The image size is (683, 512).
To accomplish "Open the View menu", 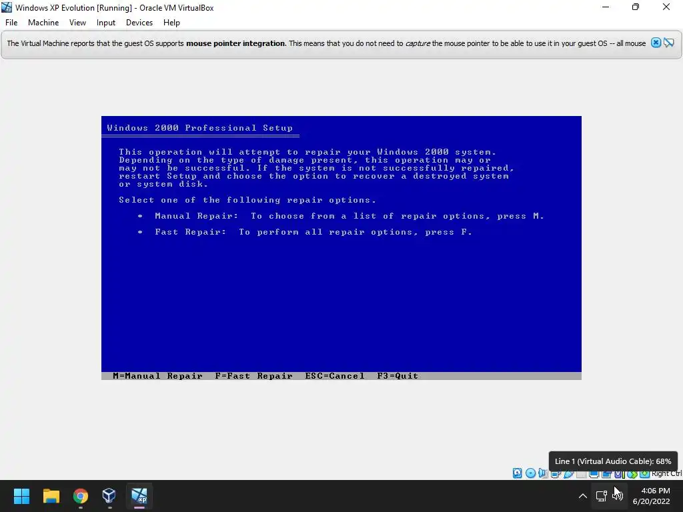I will (x=77, y=23).
